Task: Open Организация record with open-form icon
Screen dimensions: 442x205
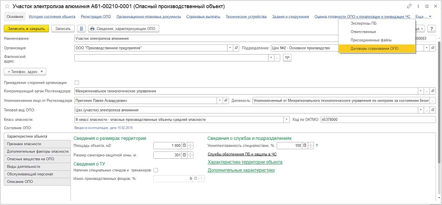Action: click(237, 48)
